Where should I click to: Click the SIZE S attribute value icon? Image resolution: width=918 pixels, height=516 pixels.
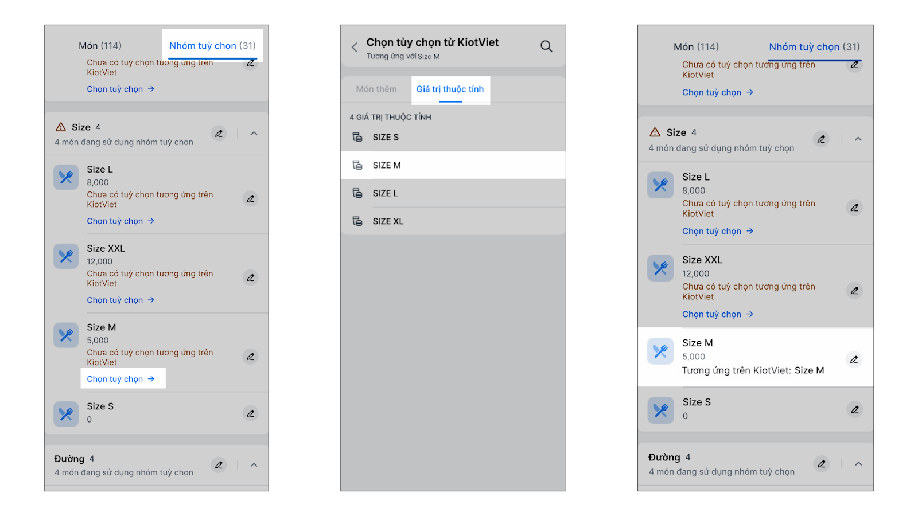pos(357,137)
